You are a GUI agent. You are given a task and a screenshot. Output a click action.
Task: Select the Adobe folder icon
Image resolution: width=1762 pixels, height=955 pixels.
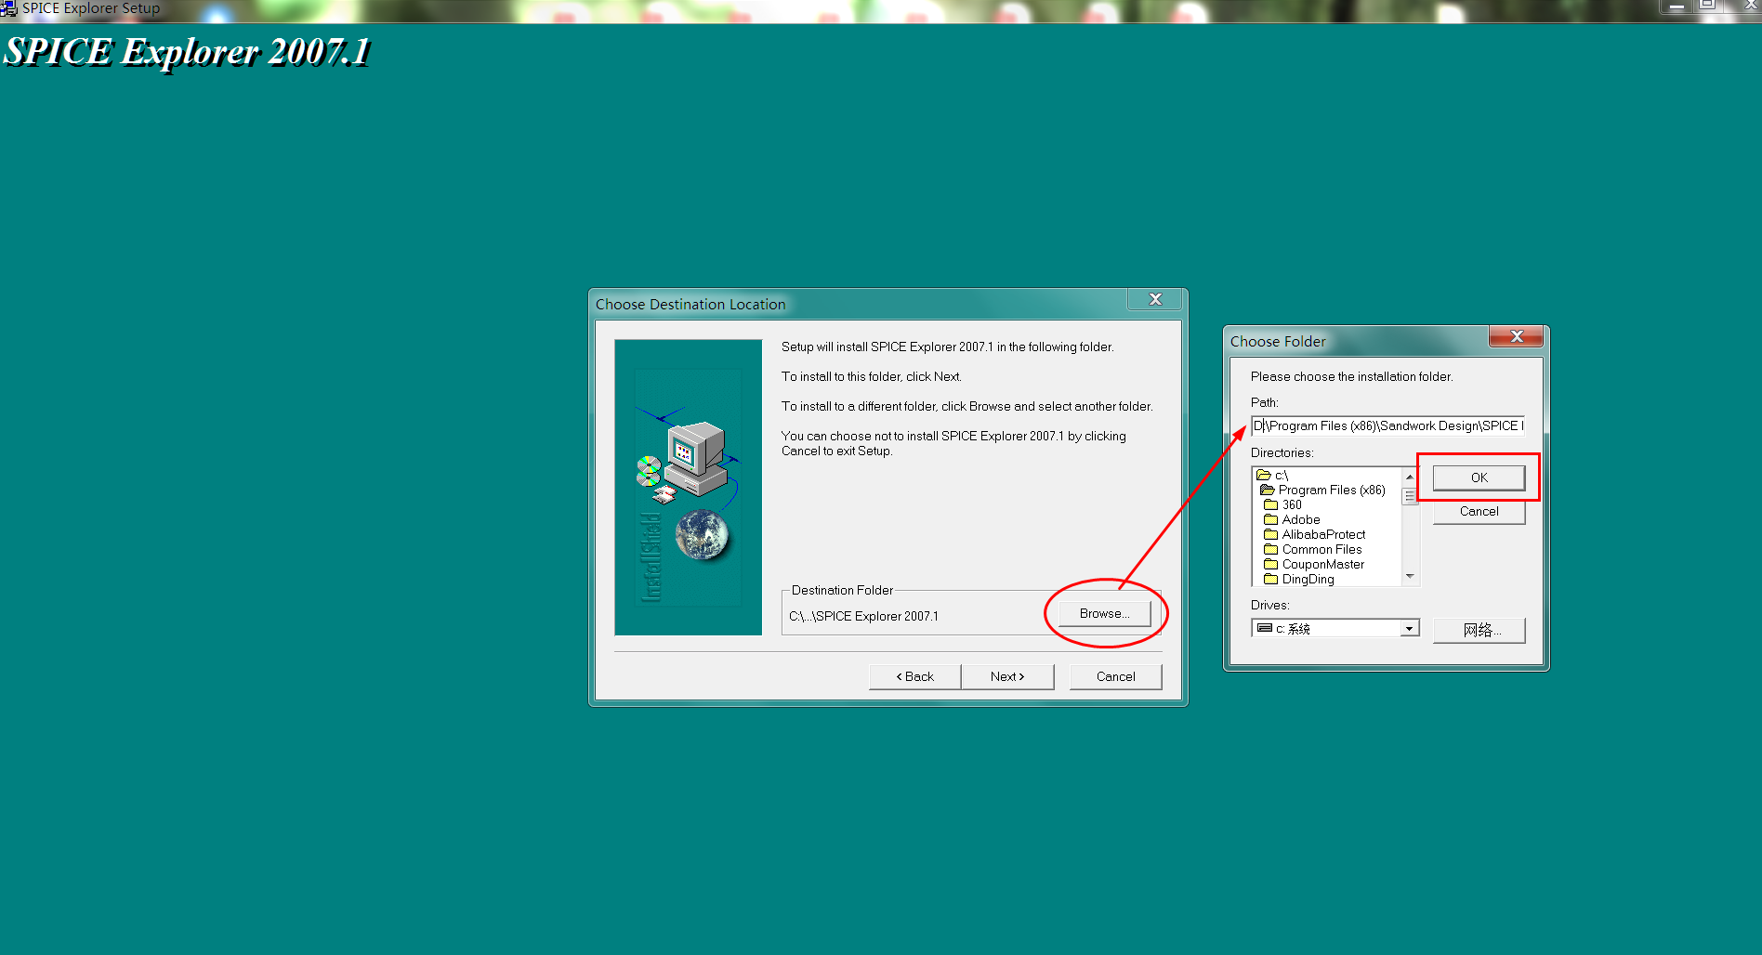pyautogui.click(x=1273, y=519)
